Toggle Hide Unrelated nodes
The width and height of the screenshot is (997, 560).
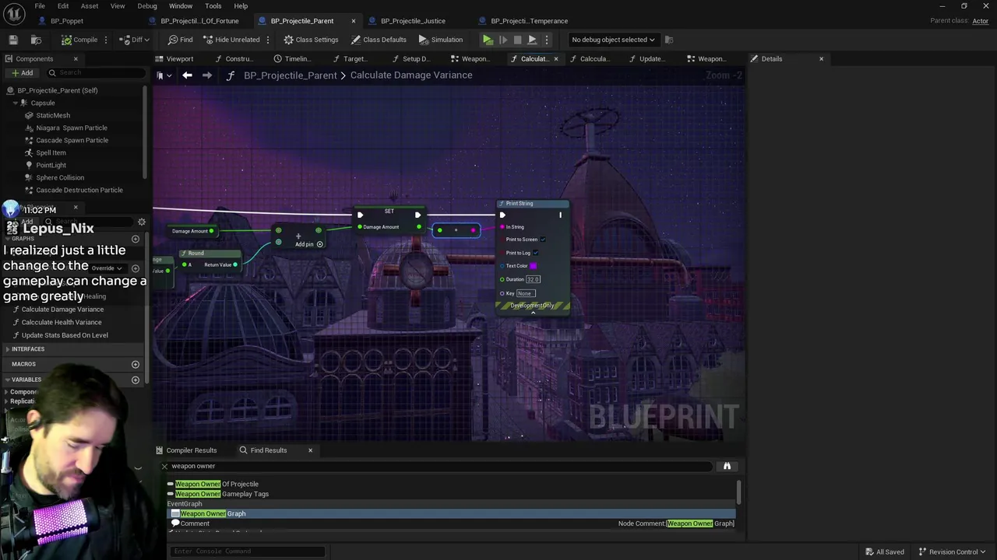(231, 40)
